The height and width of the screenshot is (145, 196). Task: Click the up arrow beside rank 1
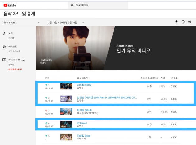(x=46, y=85)
